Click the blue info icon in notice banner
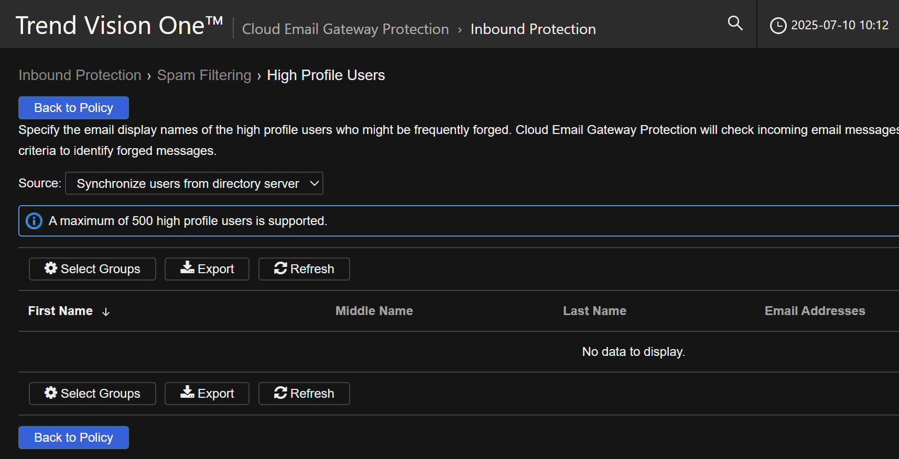899x459 pixels. (34, 221)
